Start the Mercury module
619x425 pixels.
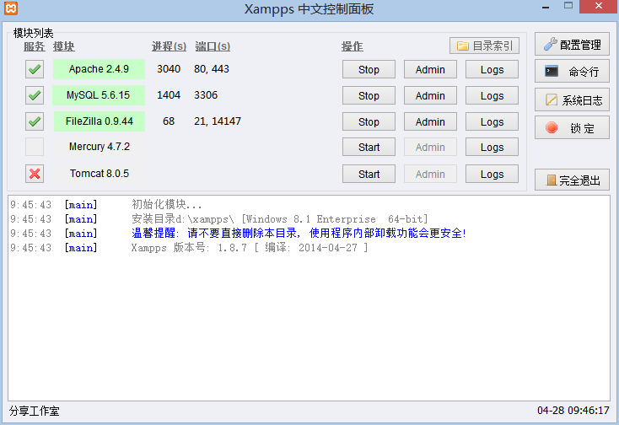[x=369, y=148]
